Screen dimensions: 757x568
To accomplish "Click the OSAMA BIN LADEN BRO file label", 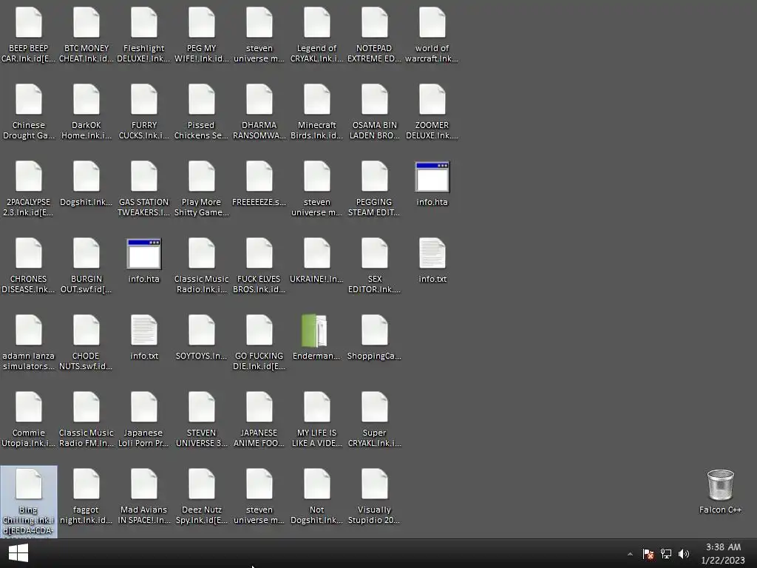I will pos(374,130).
